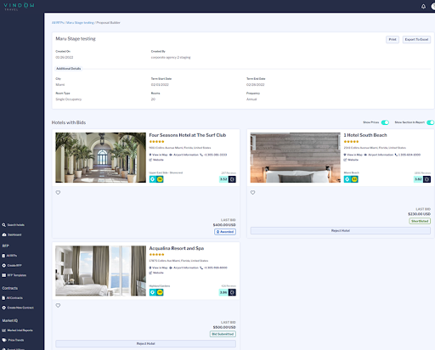Click the $600.00 USD last bid amount
Viewport: 435px width, 350px height.
pos(224,225)
